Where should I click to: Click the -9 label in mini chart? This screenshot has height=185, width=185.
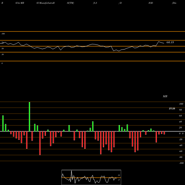118,175
